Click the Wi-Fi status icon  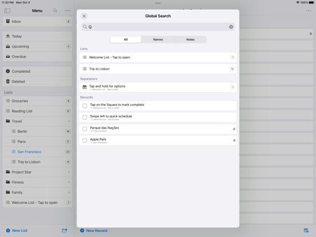[x=298, y=2]
